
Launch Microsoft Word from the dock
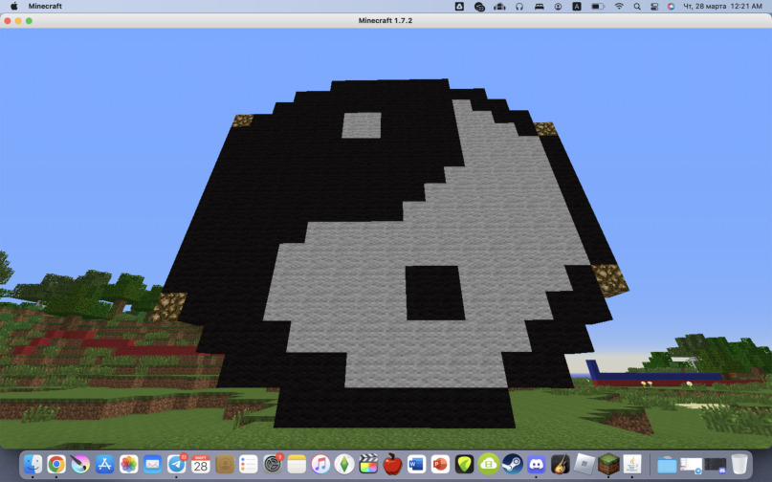point(416,464)
